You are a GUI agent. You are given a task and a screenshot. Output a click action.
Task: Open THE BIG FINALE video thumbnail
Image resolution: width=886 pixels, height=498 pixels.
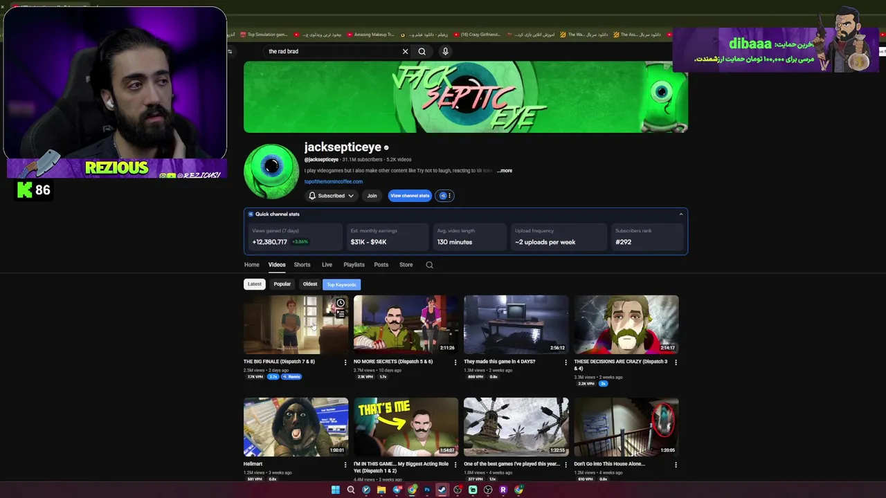click(296, 324)
